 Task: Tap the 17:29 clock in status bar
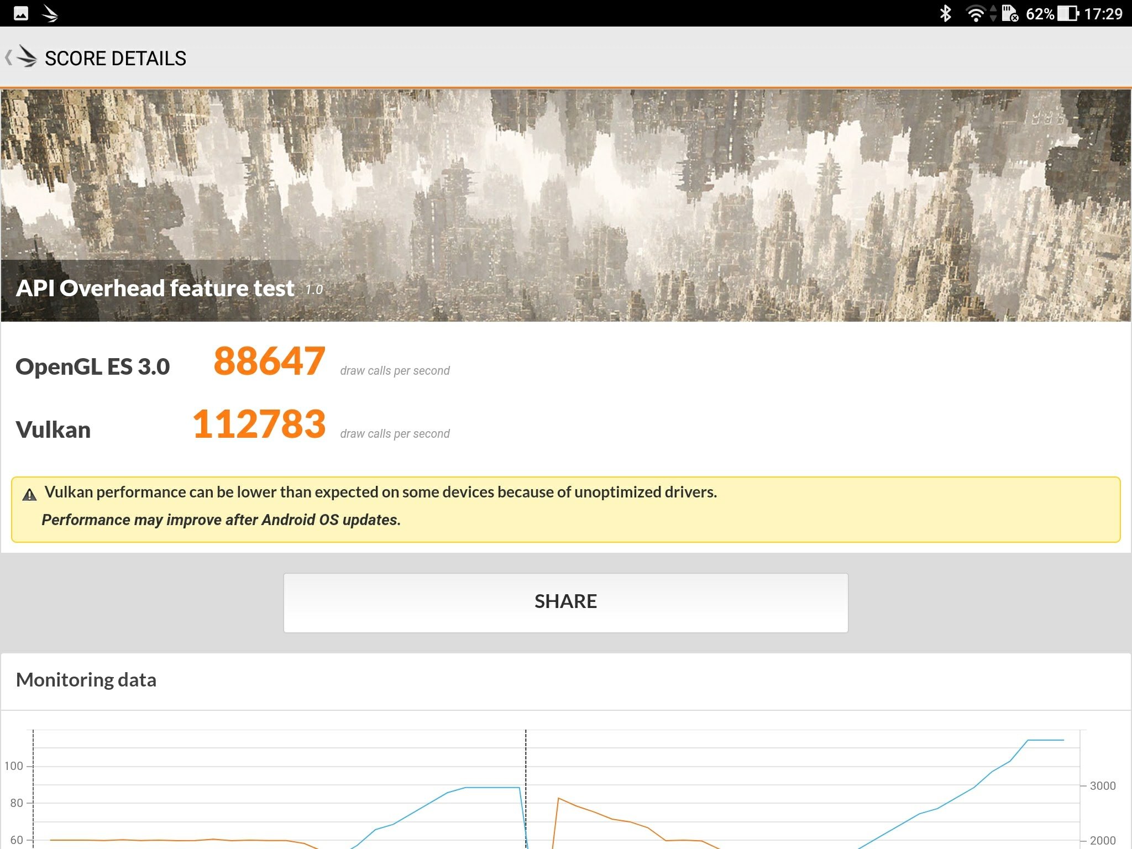pyautogui.click(x=1103, y=13)
